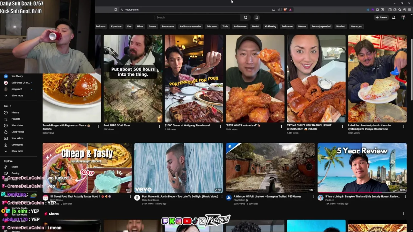413x232 pixels.
Task: Open Playlists in the sidebar
Action: [16, 119]
